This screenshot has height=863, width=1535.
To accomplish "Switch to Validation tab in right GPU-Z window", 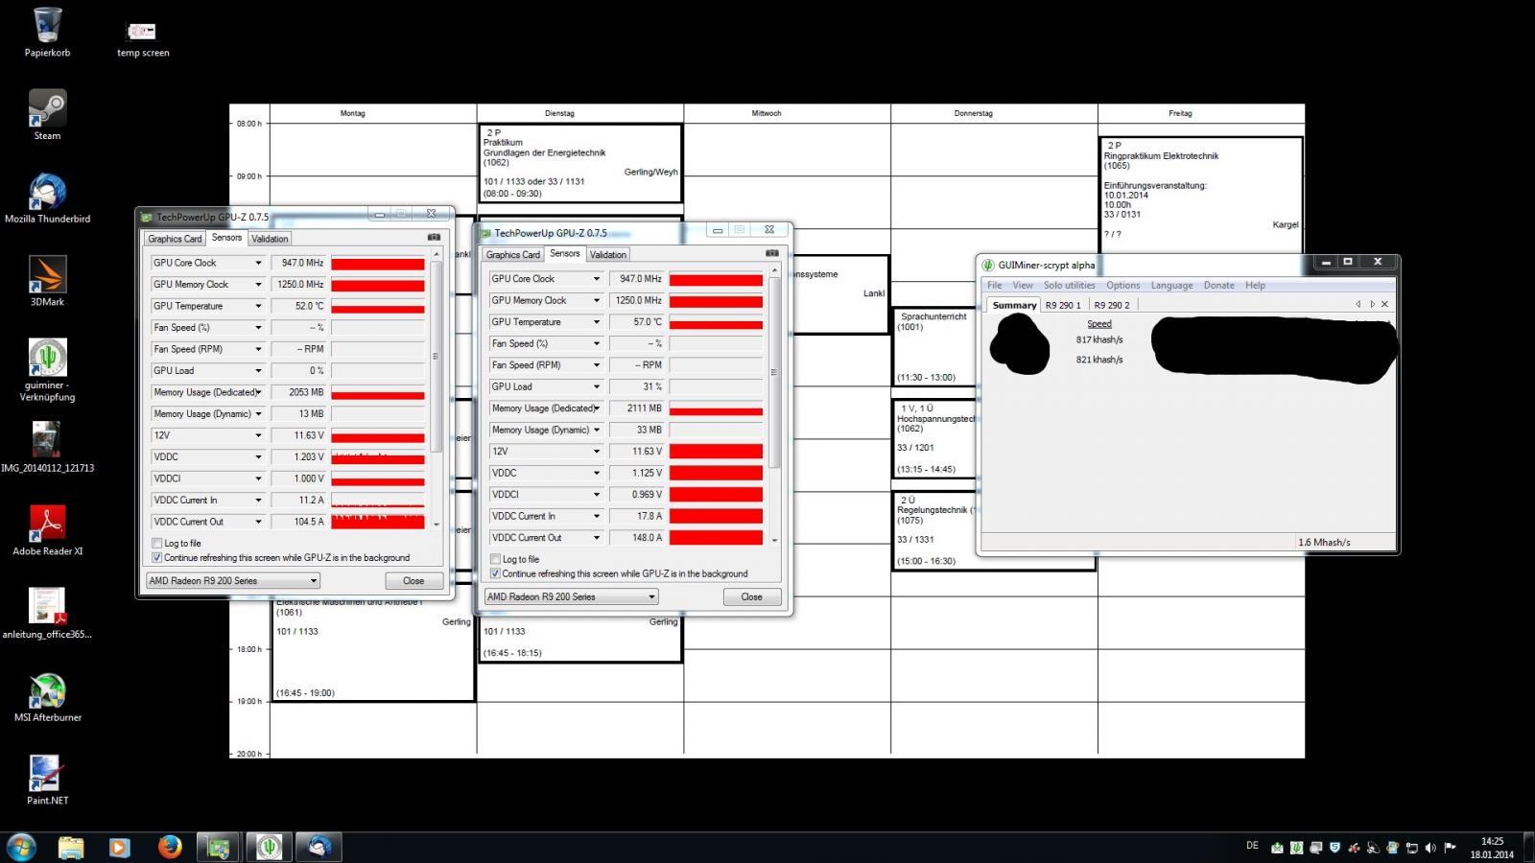I will (607, 254).
